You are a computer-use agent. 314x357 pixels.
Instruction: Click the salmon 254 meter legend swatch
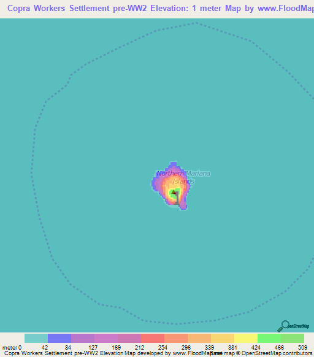coord(176,338)
